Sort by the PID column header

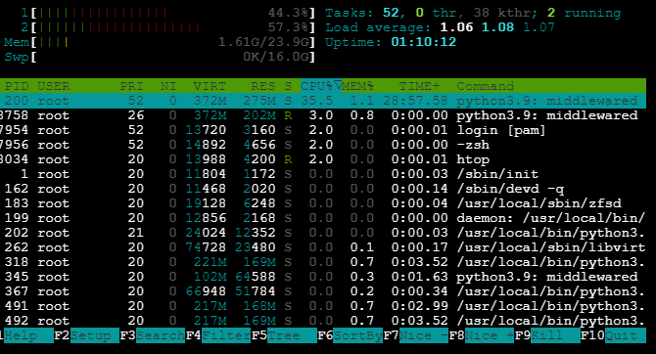17,86
